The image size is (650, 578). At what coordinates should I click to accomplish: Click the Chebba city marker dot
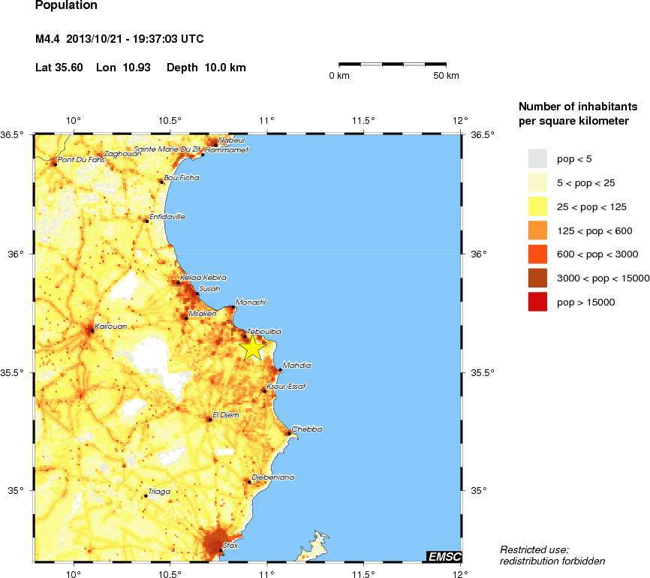coord(290,433)
